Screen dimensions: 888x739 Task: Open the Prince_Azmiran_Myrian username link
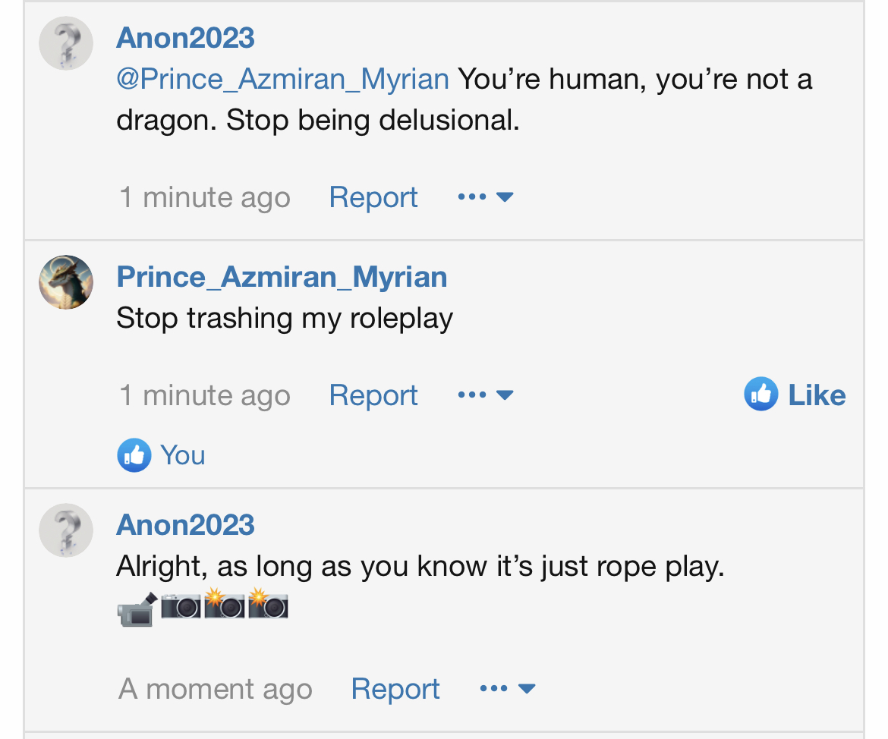(282, 276)
